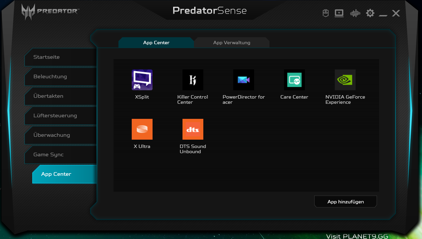The height and width of the screenshot is (239, 422).
Task: Go to Startseite in the sidebar
Action: pyautogui.click(x=61, y=57)
